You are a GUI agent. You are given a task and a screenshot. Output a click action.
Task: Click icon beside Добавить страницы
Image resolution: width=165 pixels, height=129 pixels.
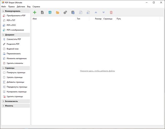coord(4,82)
